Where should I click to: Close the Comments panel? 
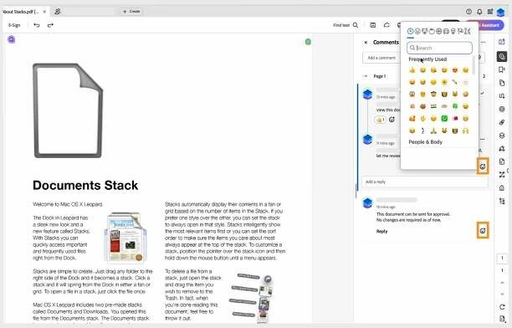pos(366,42)
